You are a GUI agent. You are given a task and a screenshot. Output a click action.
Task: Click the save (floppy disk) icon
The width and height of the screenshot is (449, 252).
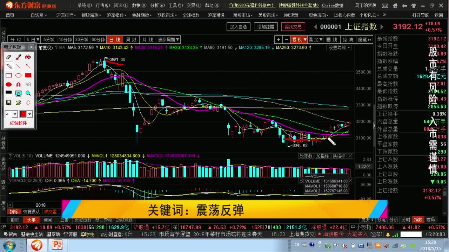point(8,102)
